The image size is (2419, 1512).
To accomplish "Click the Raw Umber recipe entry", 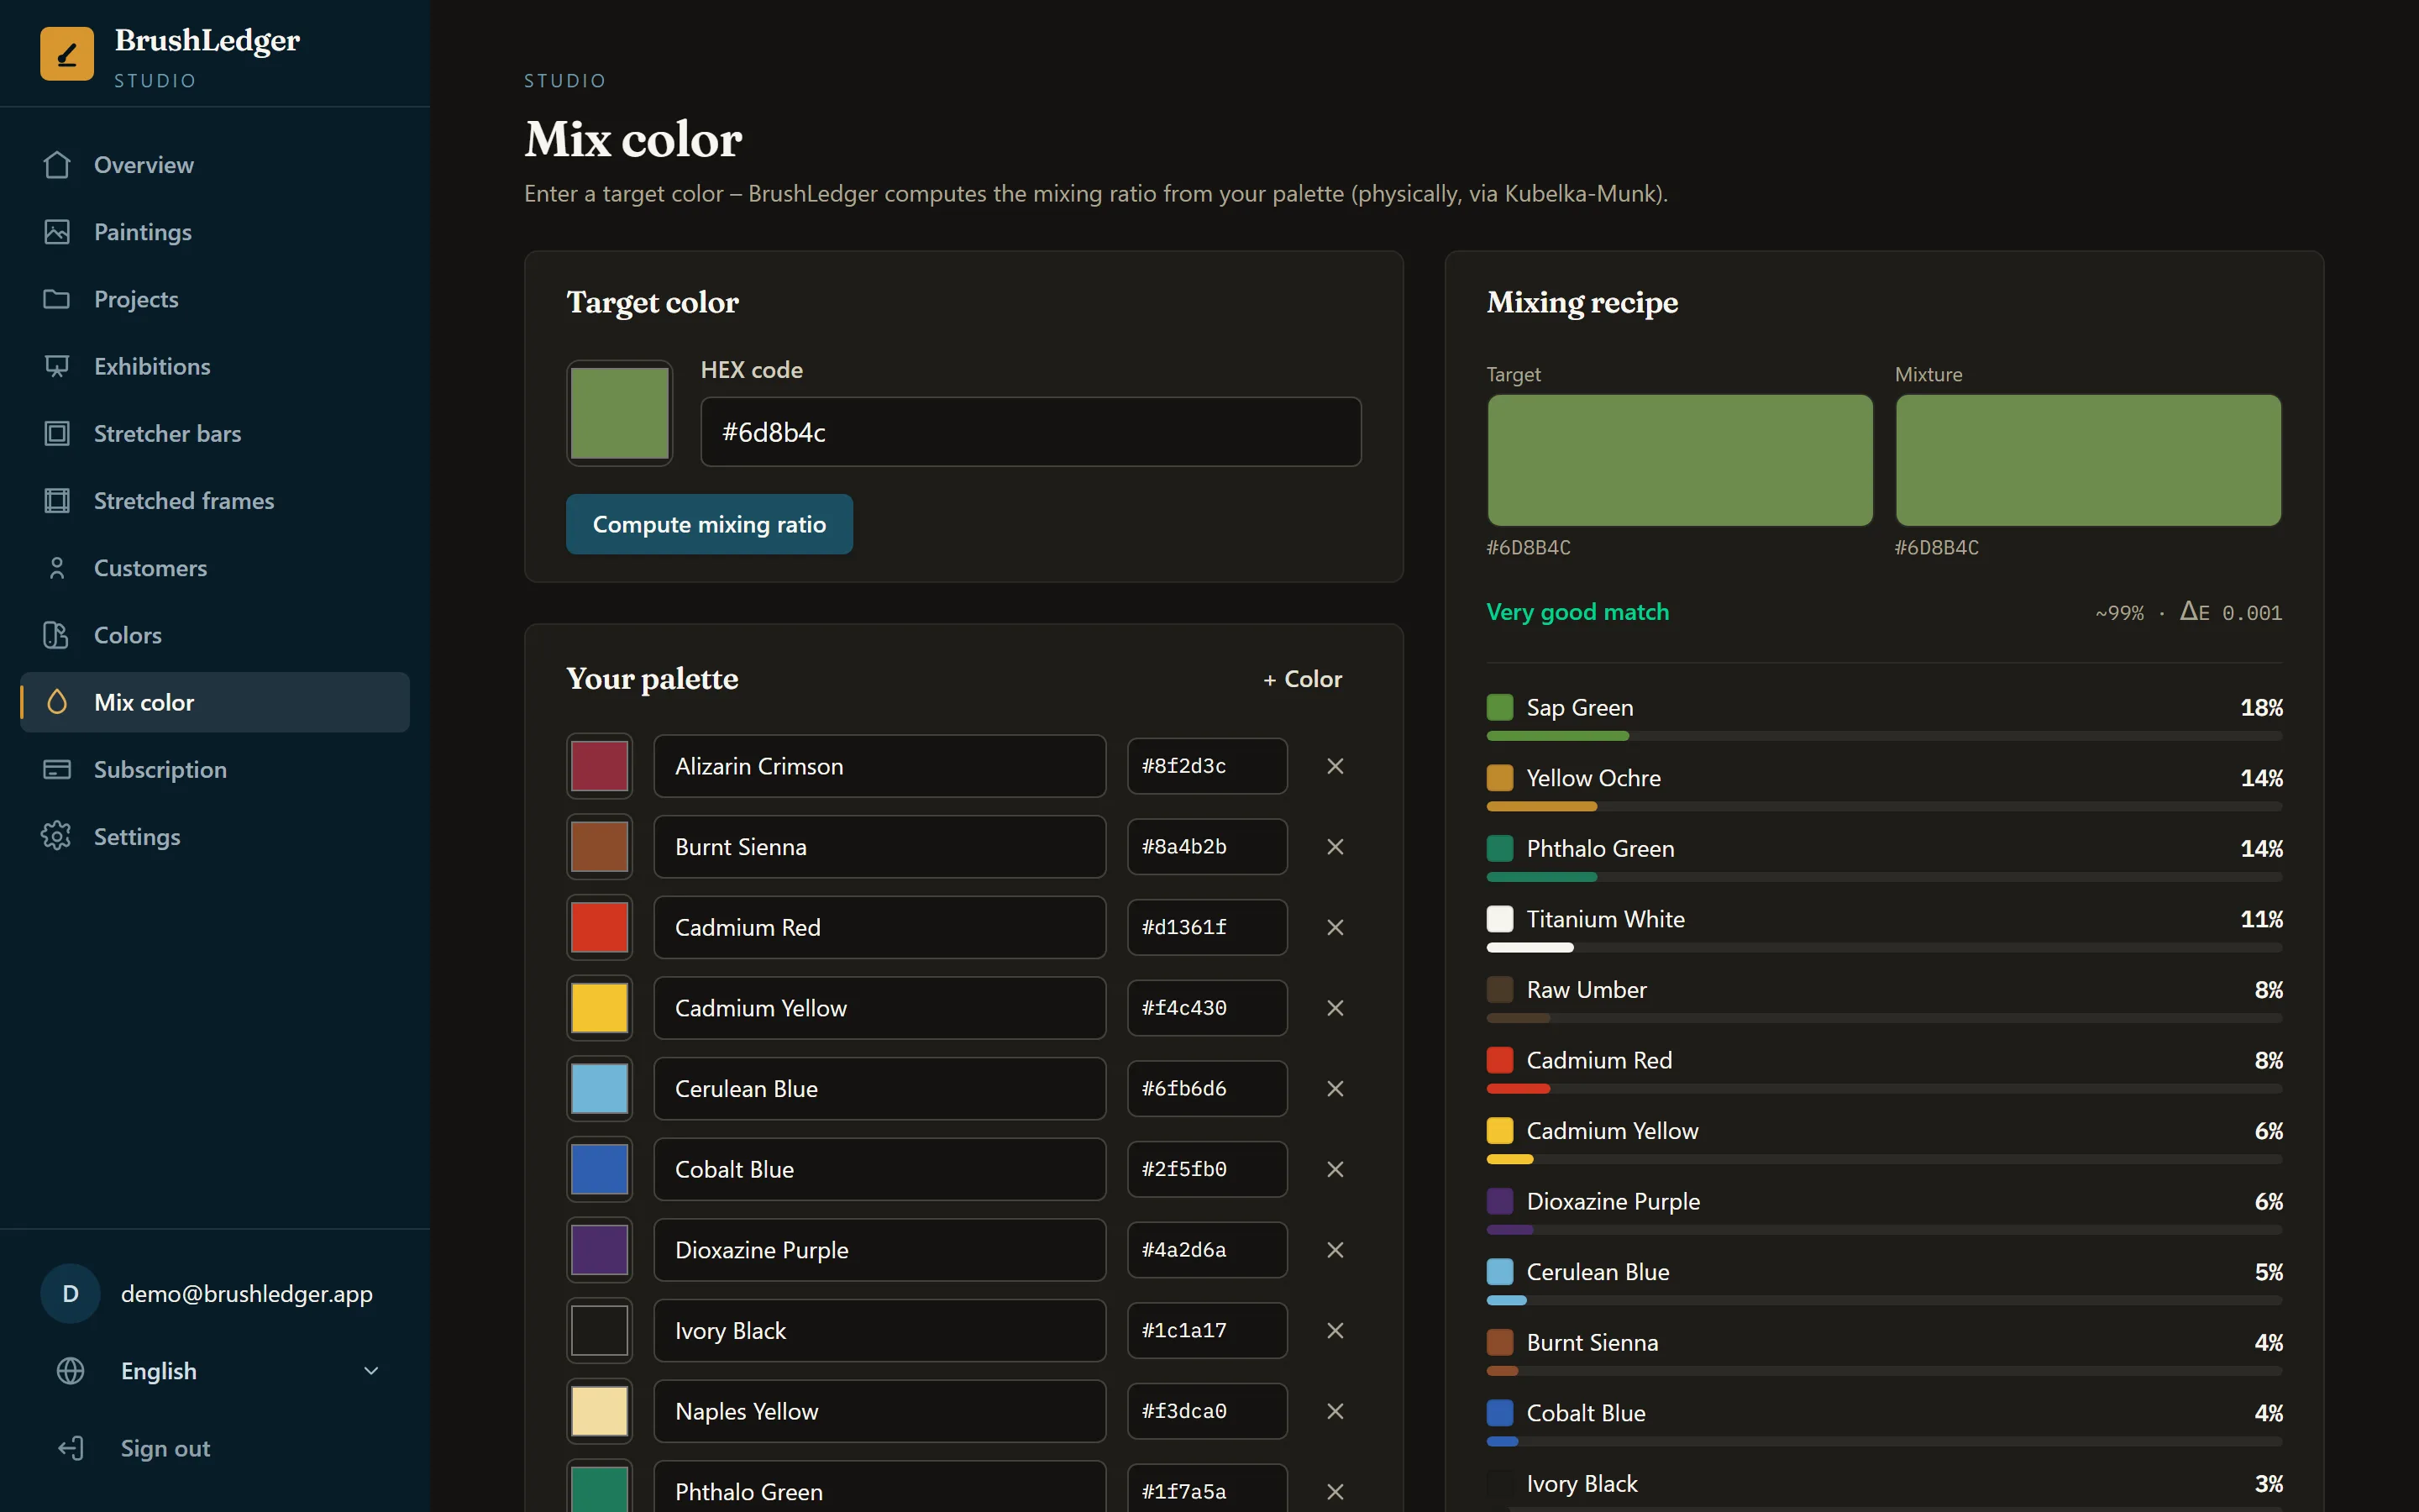I will coord(1884,1000).
